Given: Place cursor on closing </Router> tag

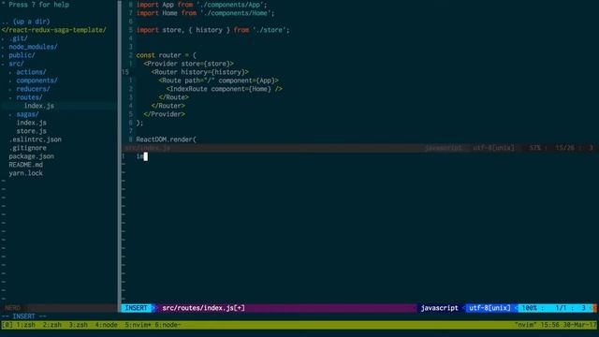Looking at the screenshot, I should click(x=168, y=106).
